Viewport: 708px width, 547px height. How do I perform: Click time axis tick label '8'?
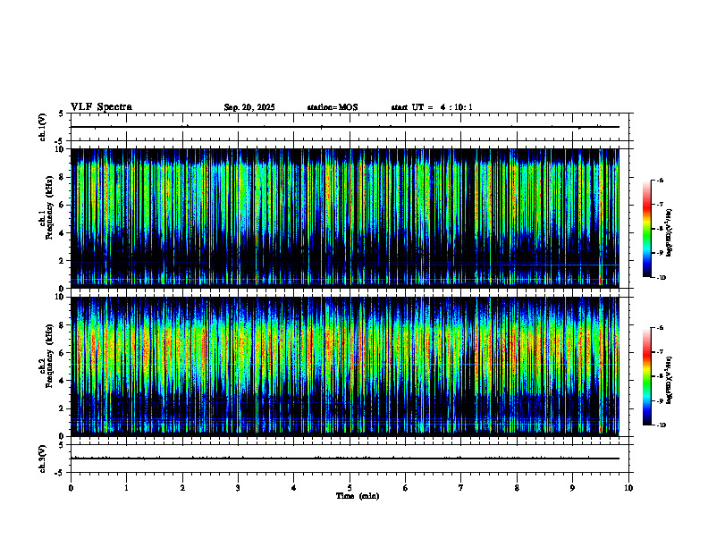(x=517, y=488)
